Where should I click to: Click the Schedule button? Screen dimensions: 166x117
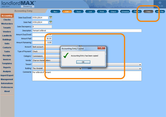[125, 11]
